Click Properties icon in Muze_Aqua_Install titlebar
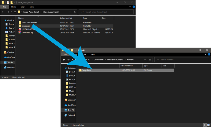 (x=8, y=3)
